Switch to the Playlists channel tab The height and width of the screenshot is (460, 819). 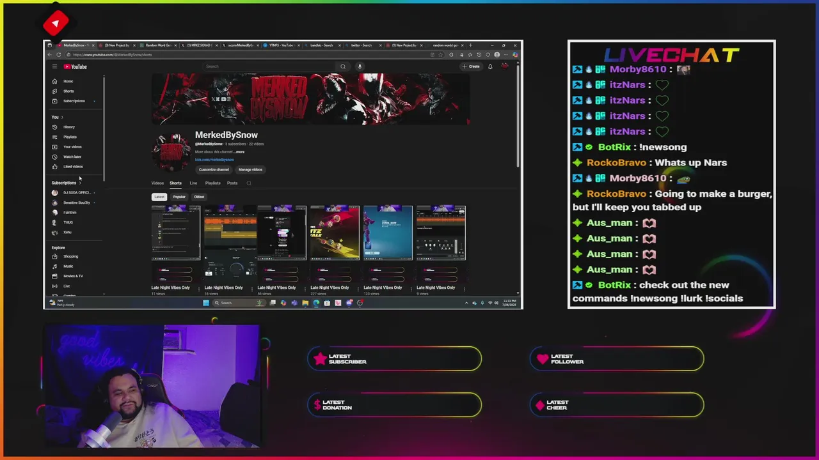212,183
